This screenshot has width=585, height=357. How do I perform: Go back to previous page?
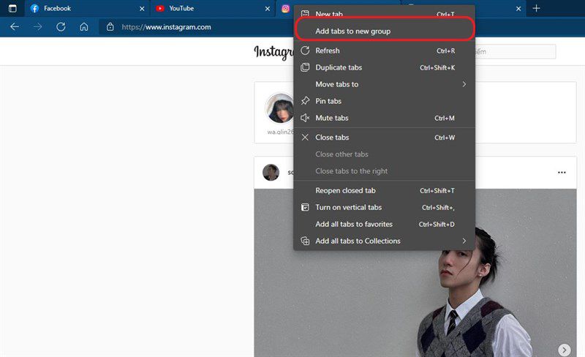click(x=15, y=27)
